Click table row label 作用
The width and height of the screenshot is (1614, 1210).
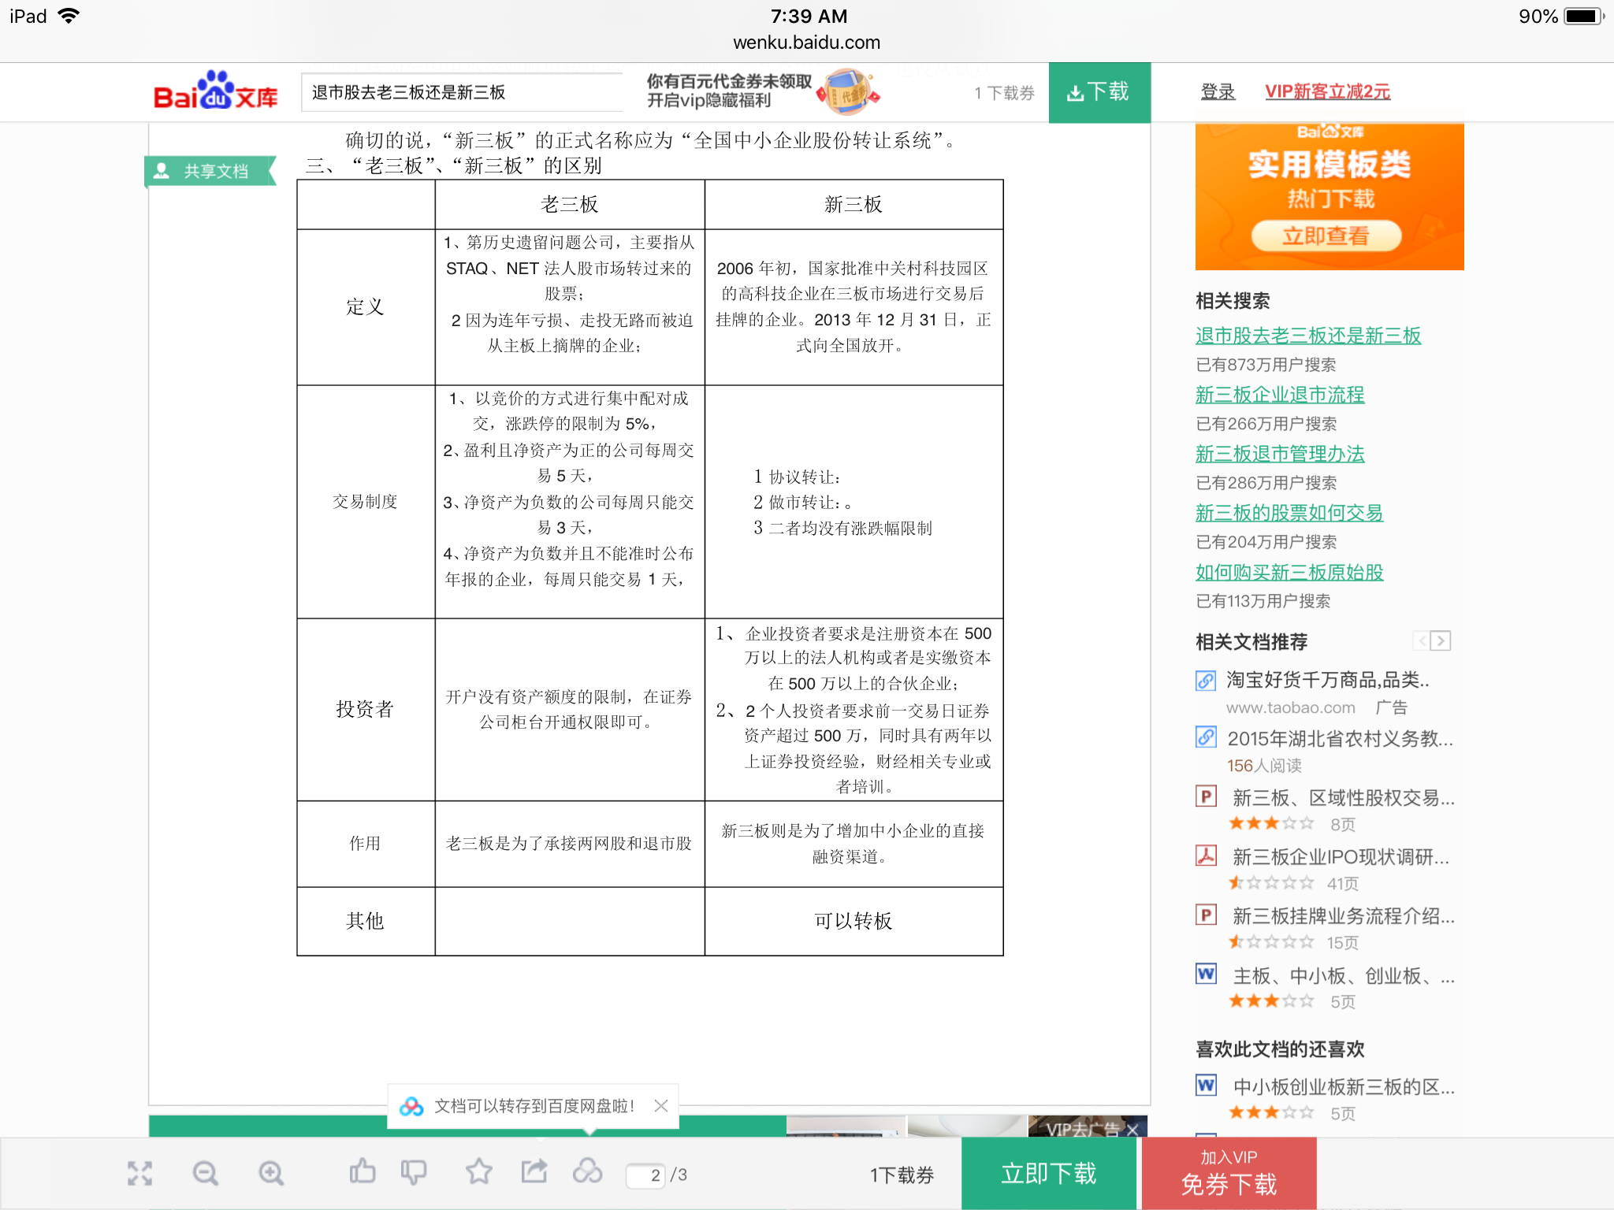pos(365,843)
